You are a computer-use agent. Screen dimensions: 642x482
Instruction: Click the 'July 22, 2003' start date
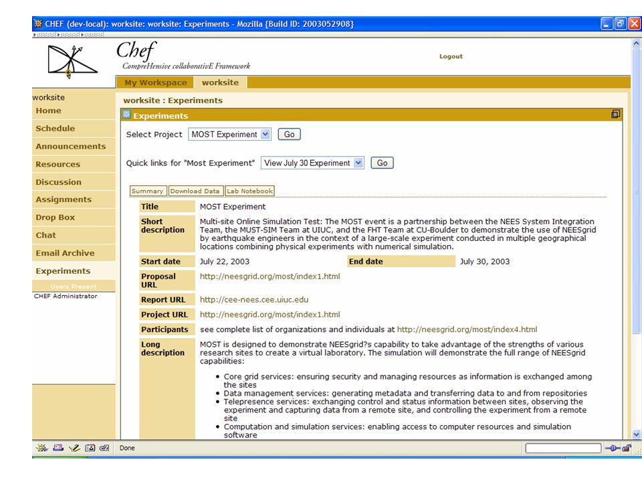pos(225,262)
